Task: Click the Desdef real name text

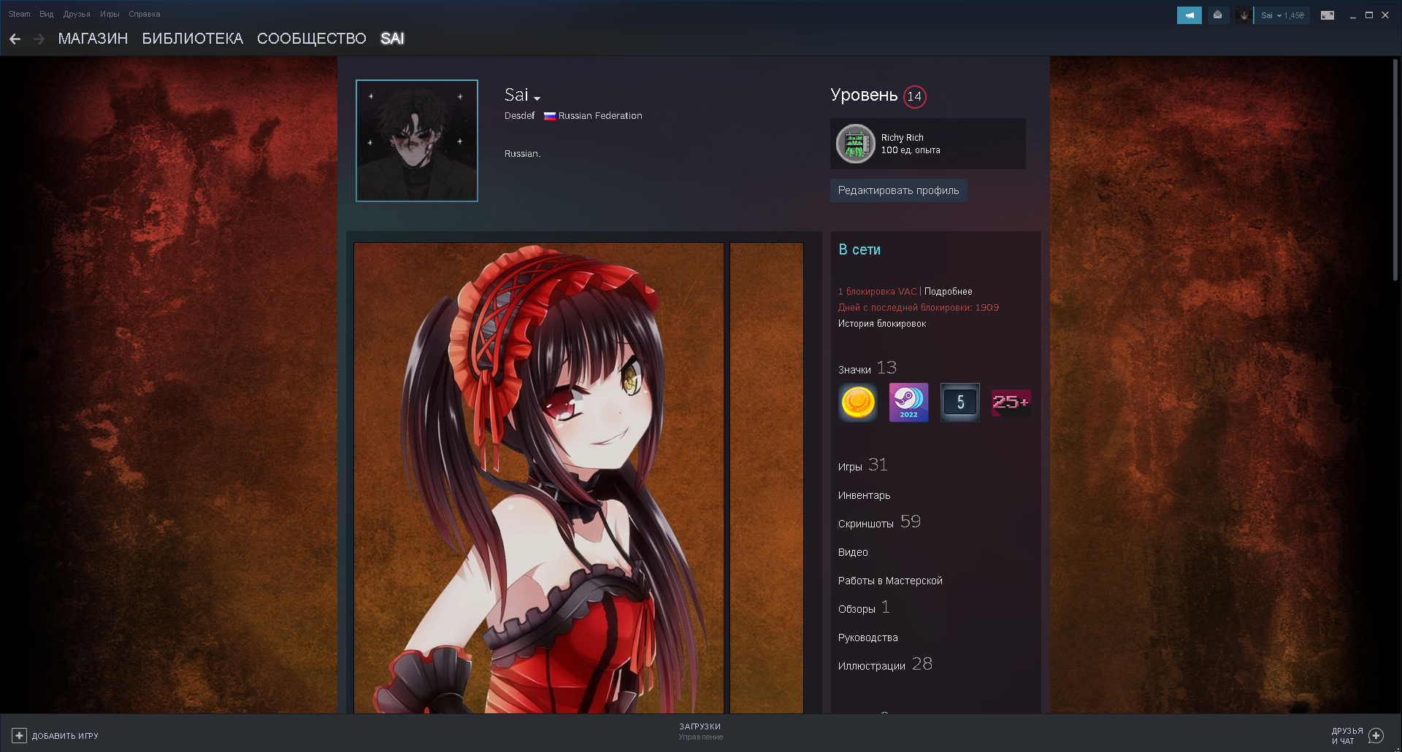Action: point(519,116)
